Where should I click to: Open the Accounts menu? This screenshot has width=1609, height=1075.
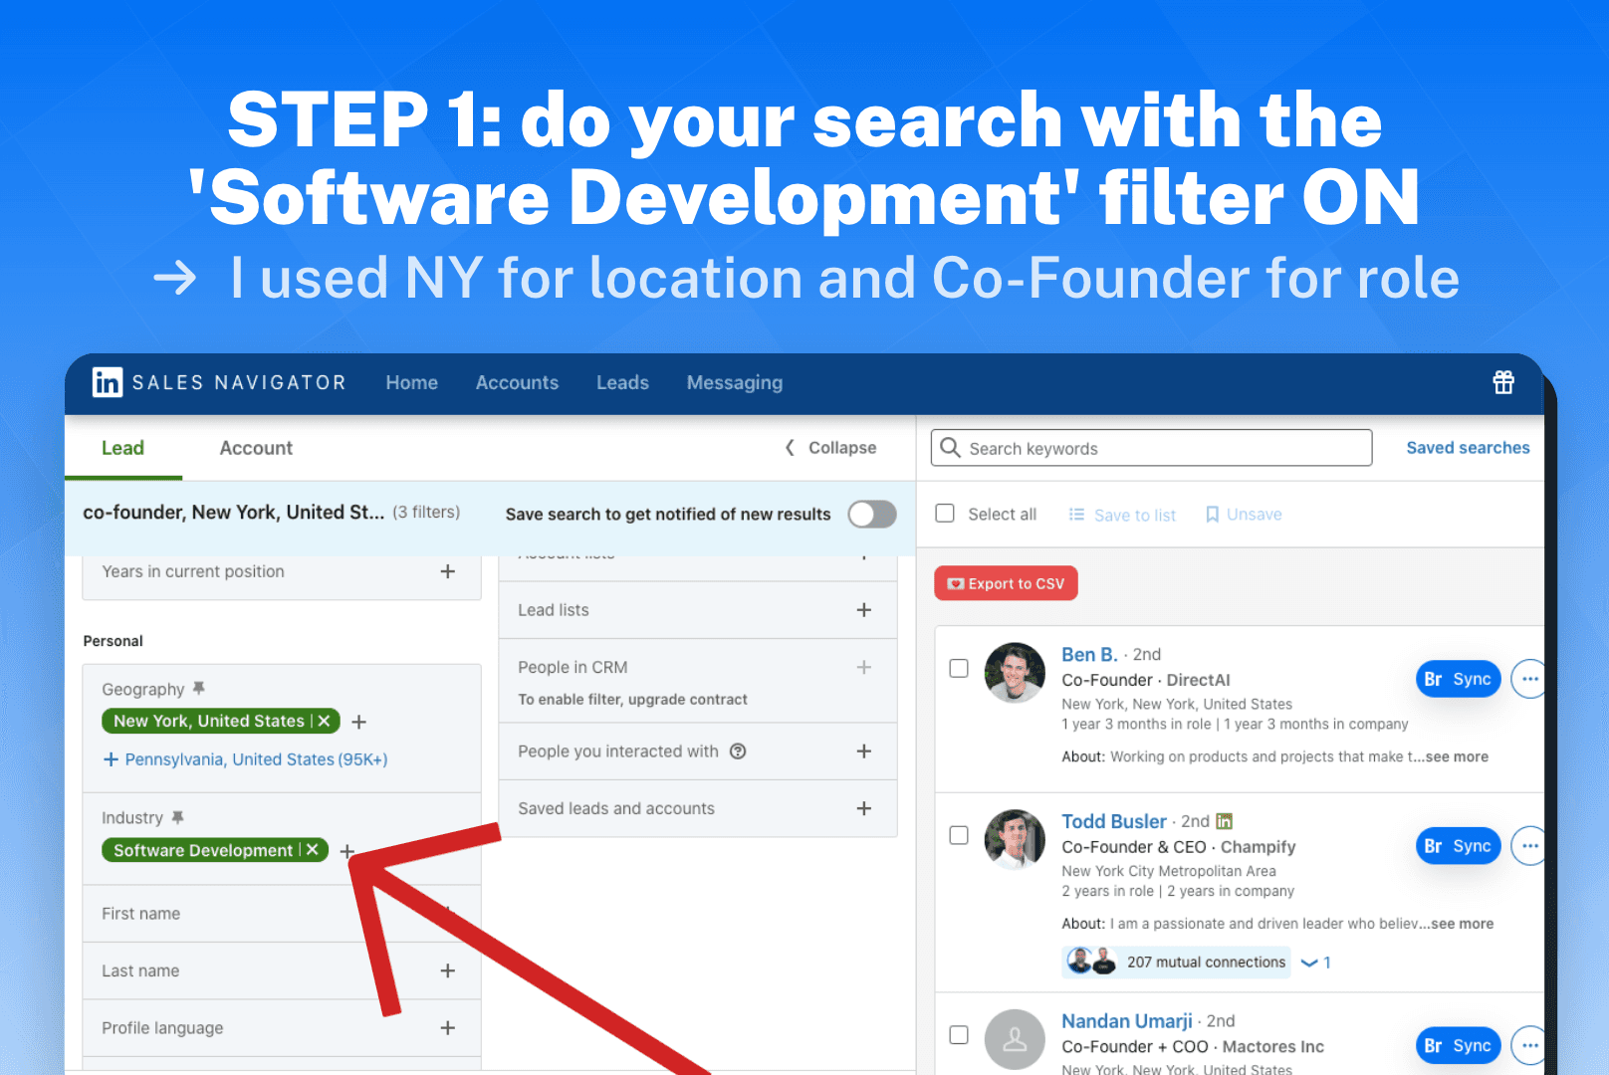517,382
